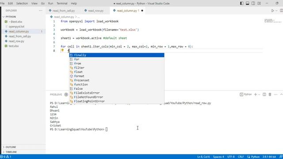The width and height of the screenshot is (283, 159).
Task: Split the terminal panel
Action: [264, 95]
